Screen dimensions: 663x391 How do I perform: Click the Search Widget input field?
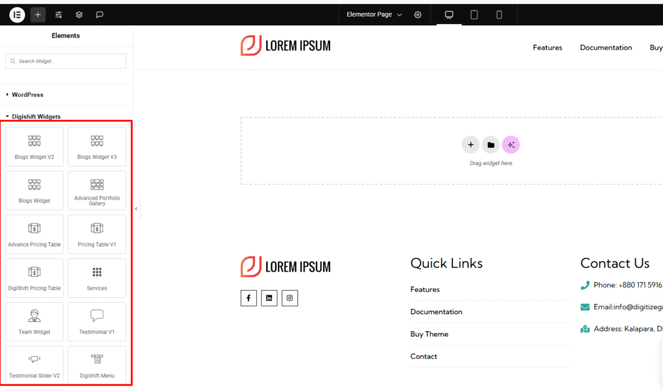coord(66,61)
